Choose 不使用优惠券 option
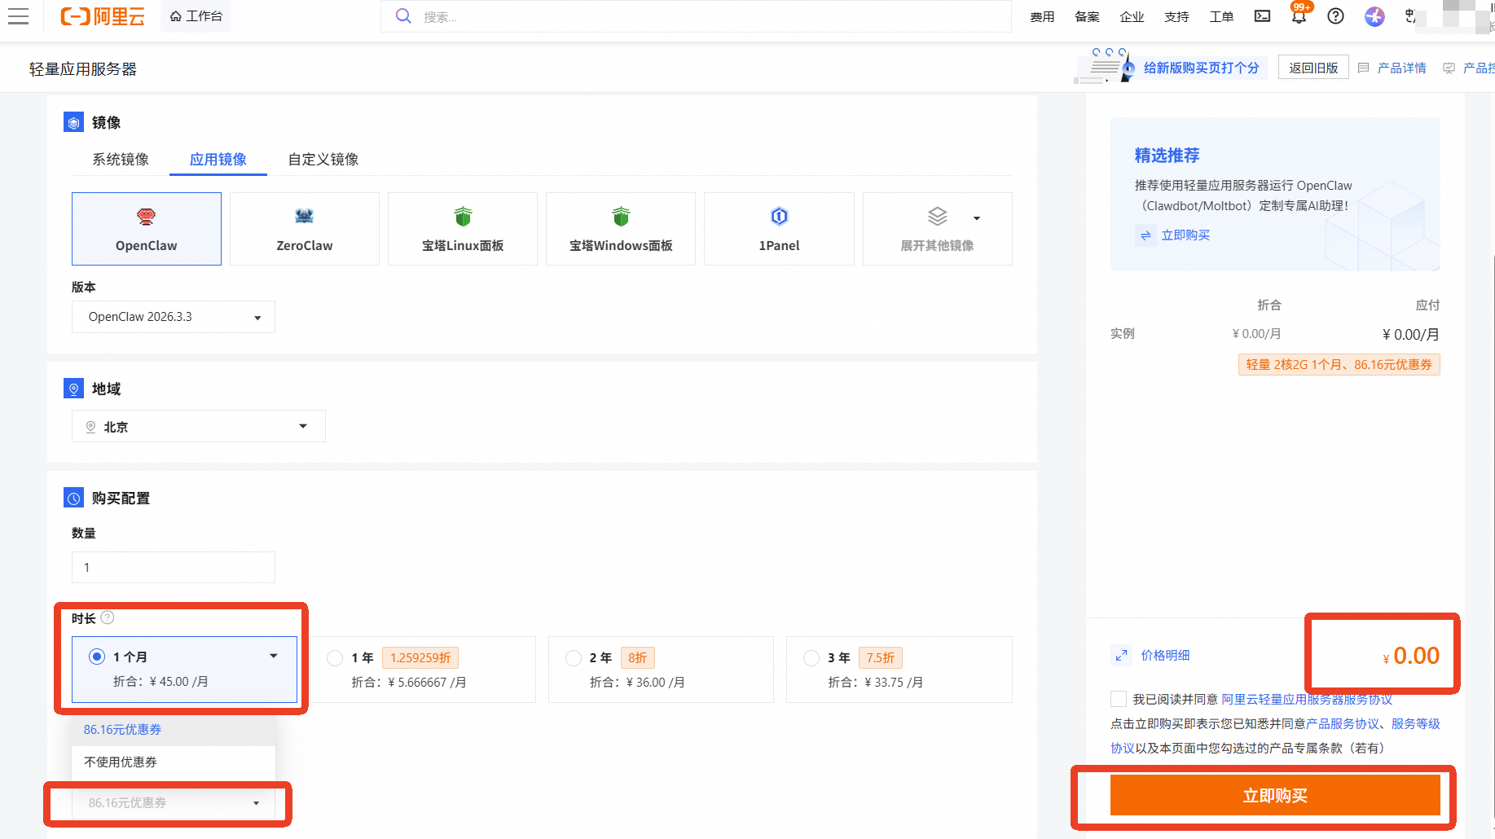 [x=174, y=762]
